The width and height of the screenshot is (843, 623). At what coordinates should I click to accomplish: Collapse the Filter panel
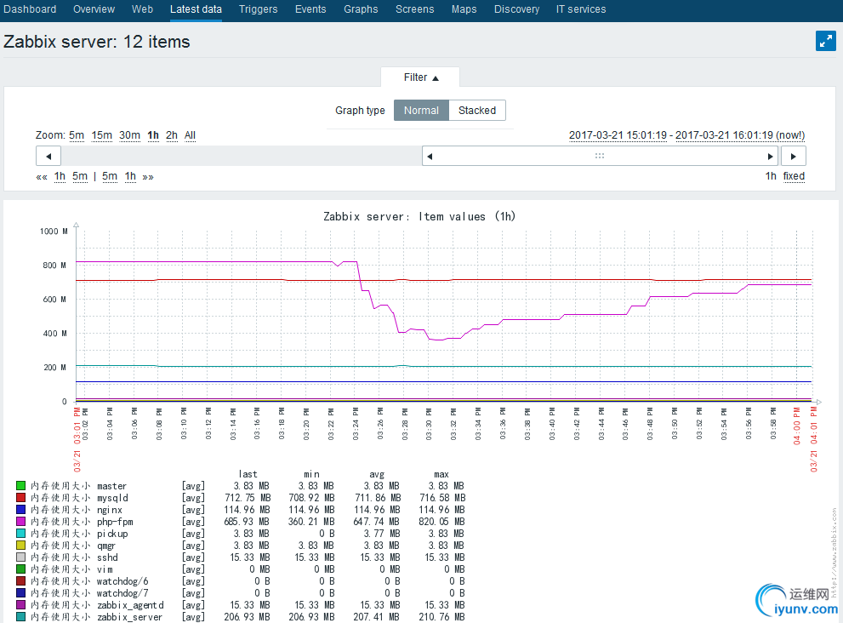pyautogui.click(x=420, y=77)
